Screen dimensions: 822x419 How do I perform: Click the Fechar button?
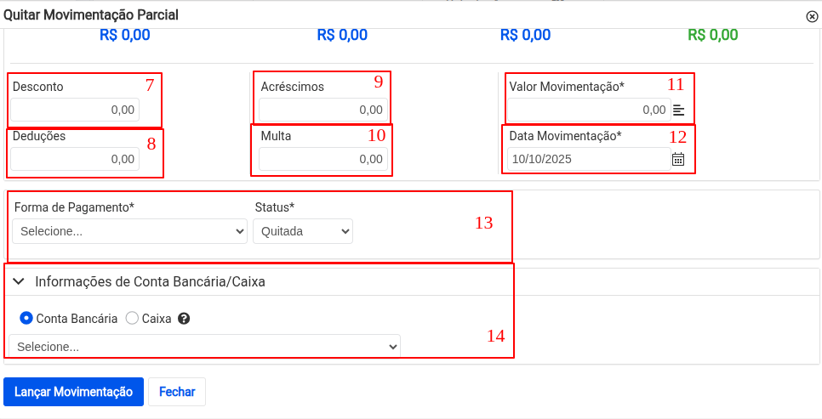177,392
